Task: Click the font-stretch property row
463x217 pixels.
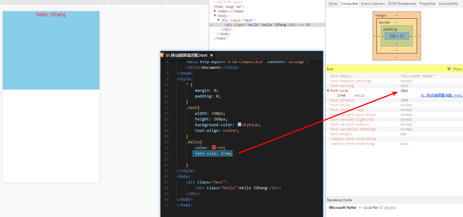Action: tap(394, 100)
